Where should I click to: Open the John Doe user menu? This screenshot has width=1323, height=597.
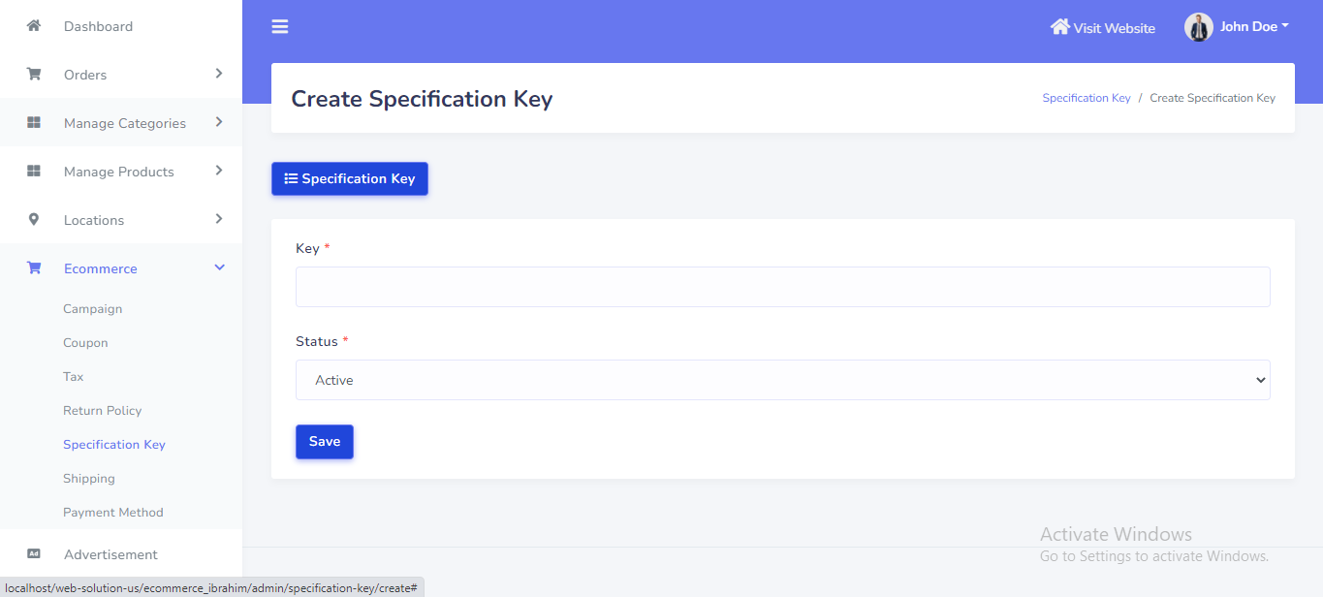(x=1253, y=27)
